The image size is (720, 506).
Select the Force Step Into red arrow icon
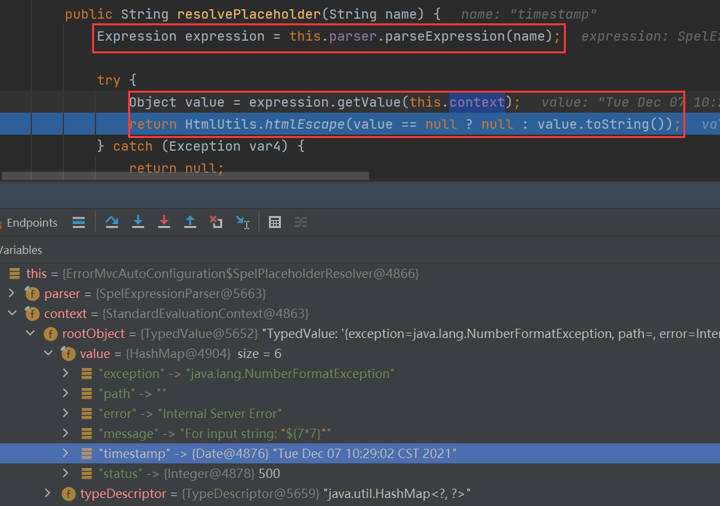[164, 222]
